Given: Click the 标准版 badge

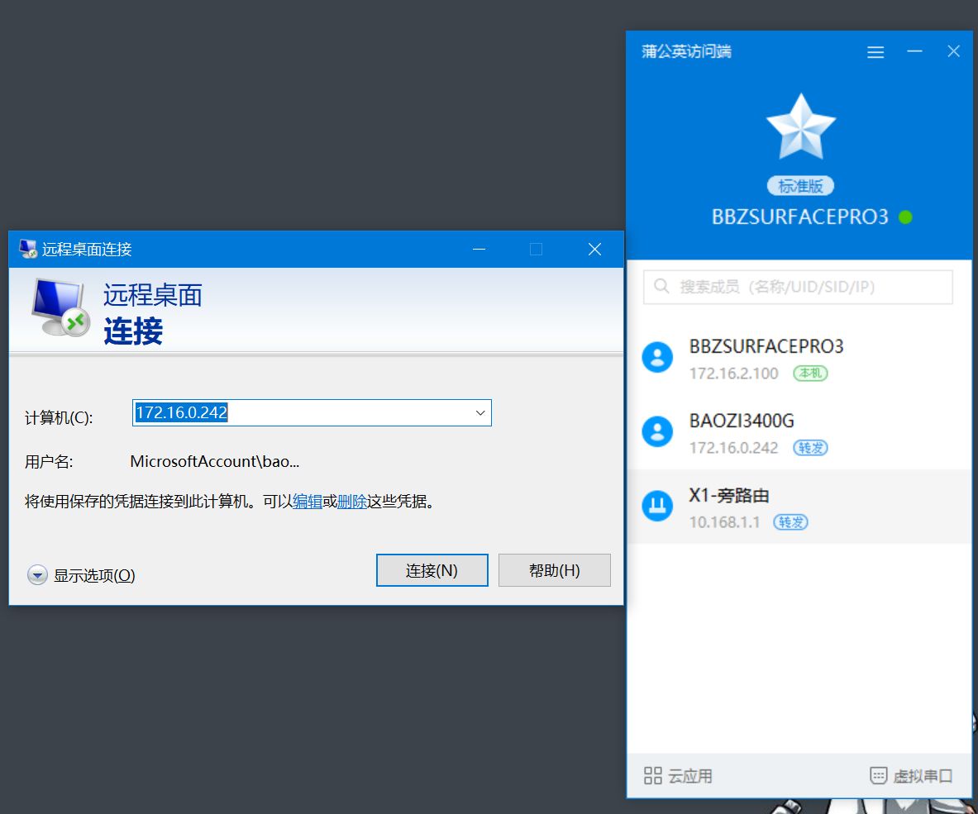Looking at the screenshot, I should pos(800,186).
